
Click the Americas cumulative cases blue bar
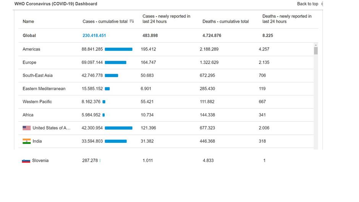[118, 49]
